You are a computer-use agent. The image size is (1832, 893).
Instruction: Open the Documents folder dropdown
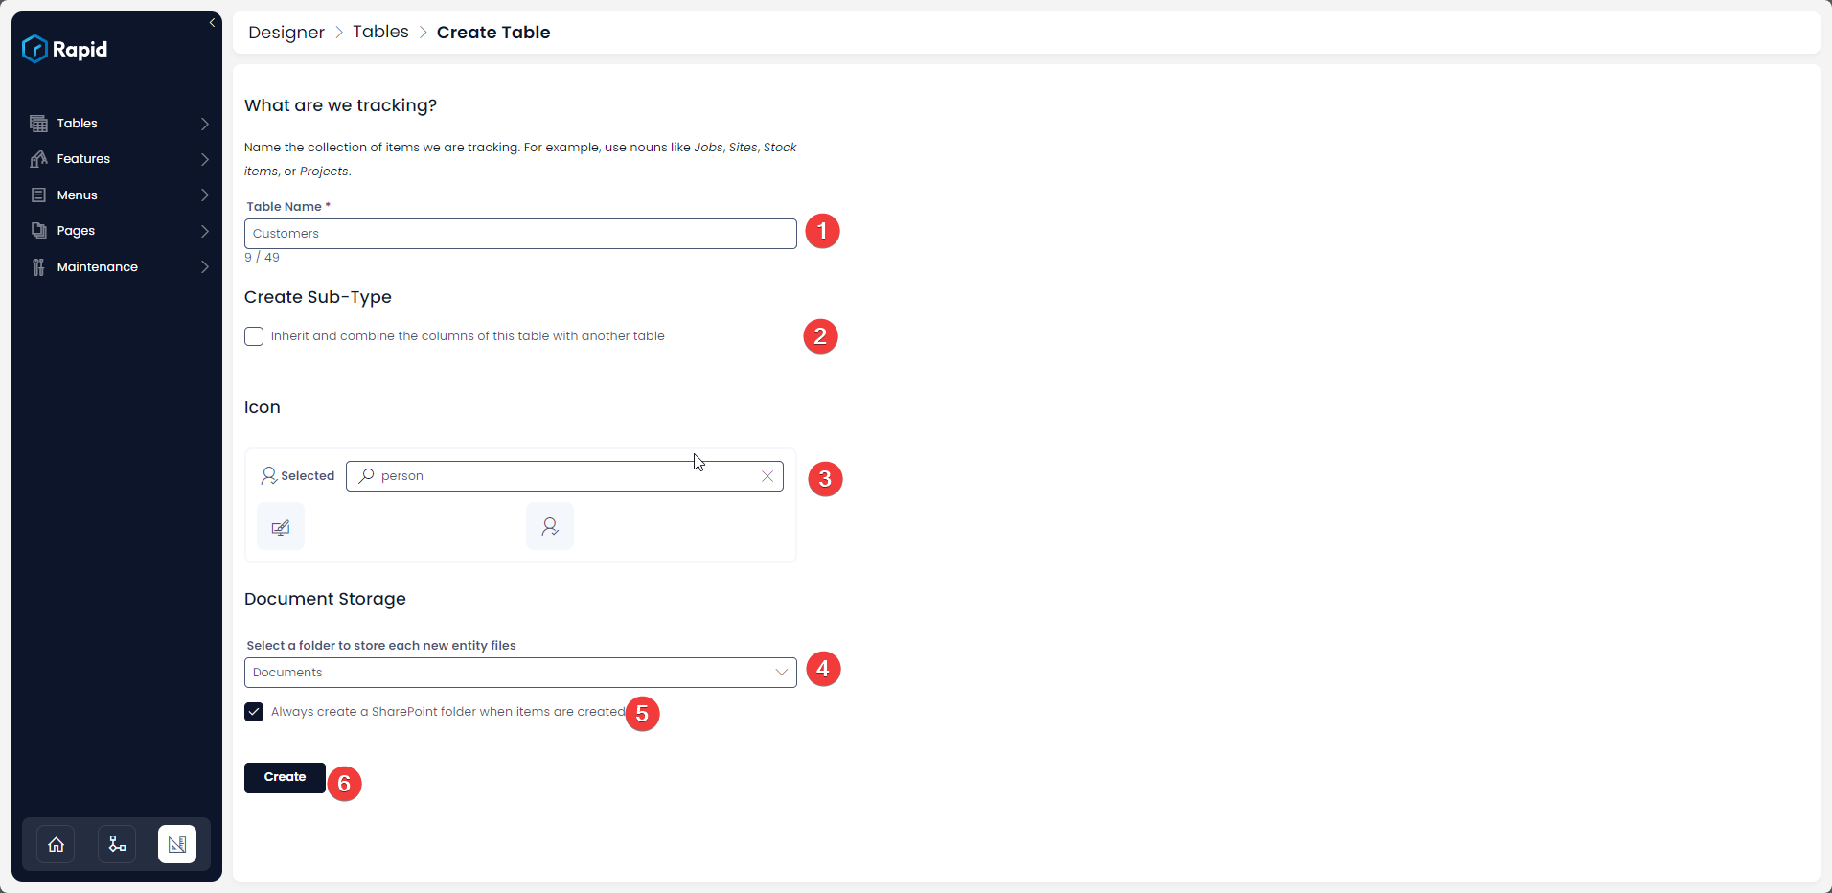[x=520, y=673]
